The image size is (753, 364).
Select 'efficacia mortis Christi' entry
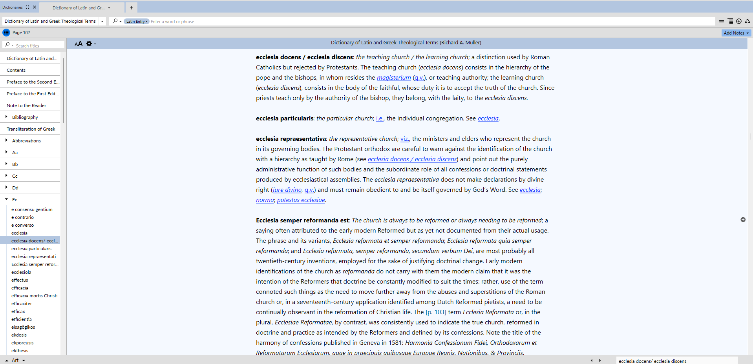click(x=34, y=296)
